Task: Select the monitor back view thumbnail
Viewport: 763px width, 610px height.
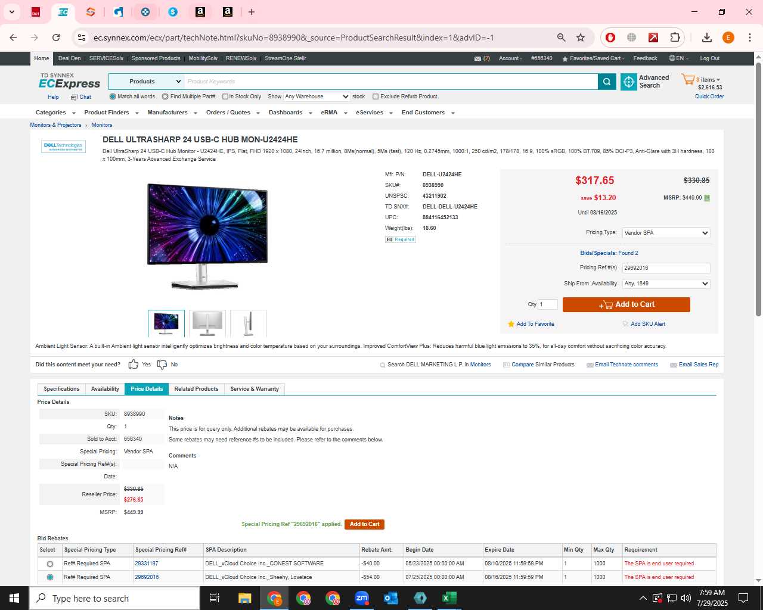Action: (x=207, y=323)
